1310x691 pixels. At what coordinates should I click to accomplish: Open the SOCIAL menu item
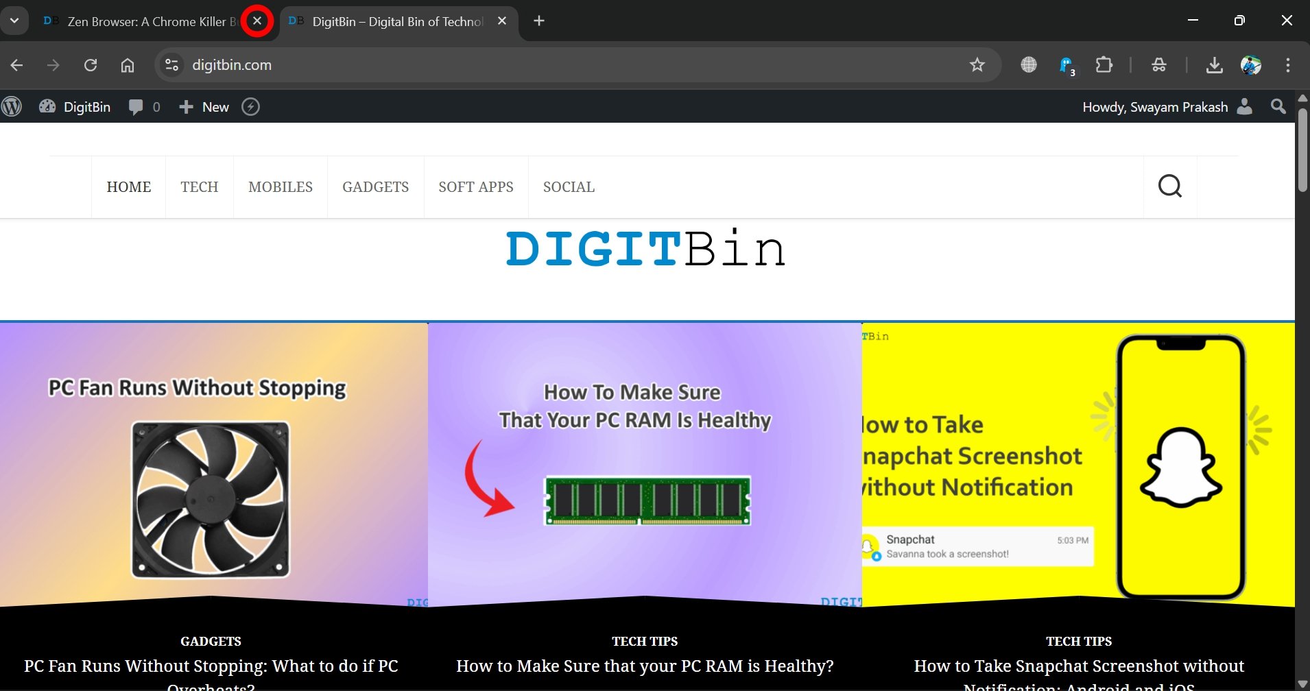click(569, 187)
